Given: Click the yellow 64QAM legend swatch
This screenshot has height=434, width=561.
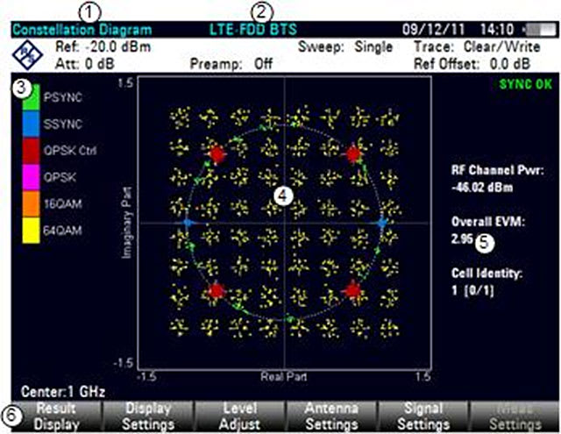Looking at the screenshot, I should coord(32,230).
